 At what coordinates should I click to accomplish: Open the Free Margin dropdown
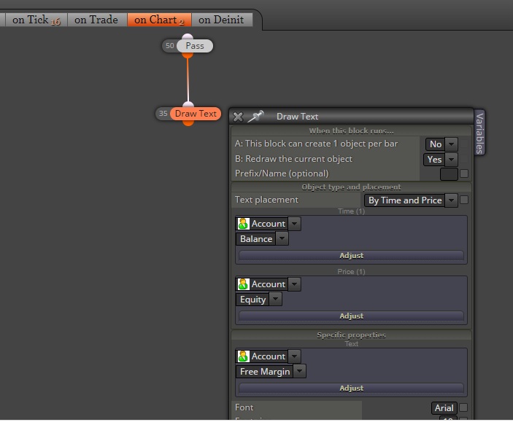click(300, 371)
